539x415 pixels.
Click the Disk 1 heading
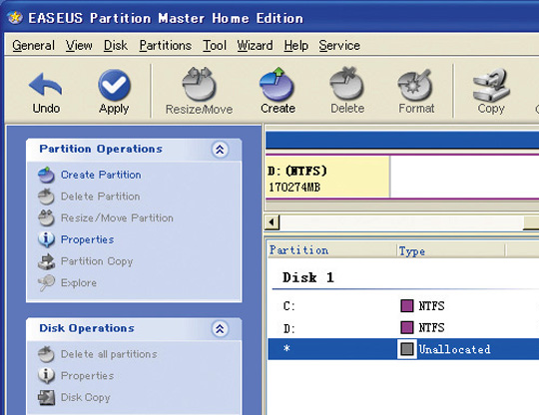[308, 277]
